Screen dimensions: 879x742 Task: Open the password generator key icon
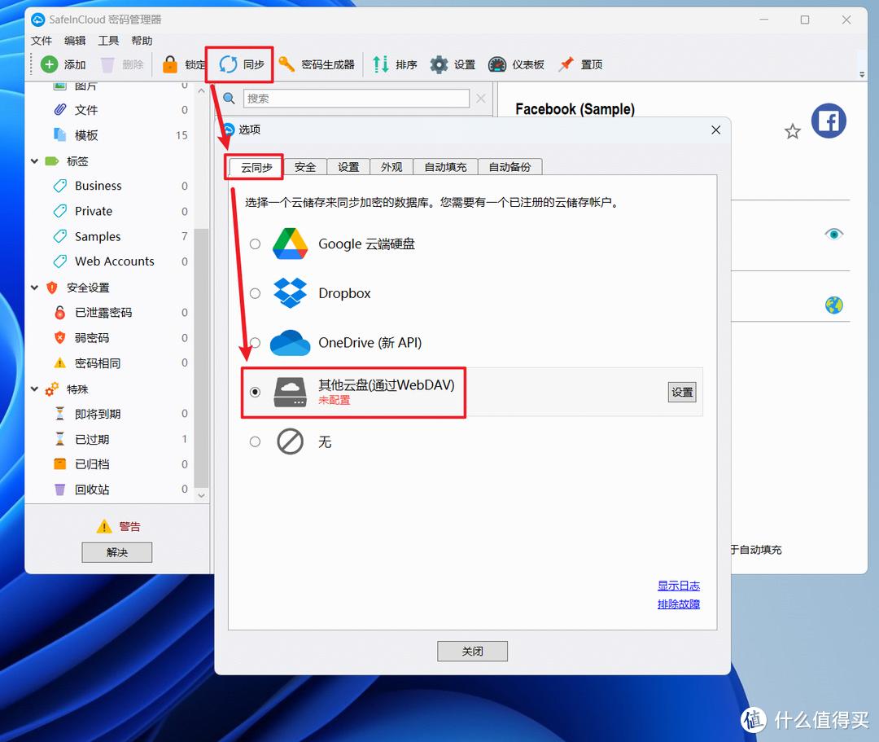tap(286, 64)
